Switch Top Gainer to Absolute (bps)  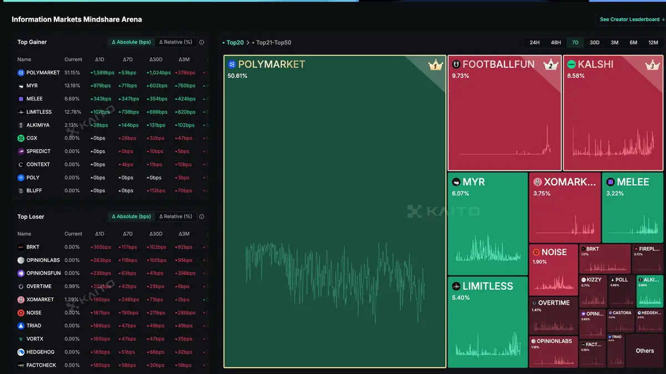[131, 42]
